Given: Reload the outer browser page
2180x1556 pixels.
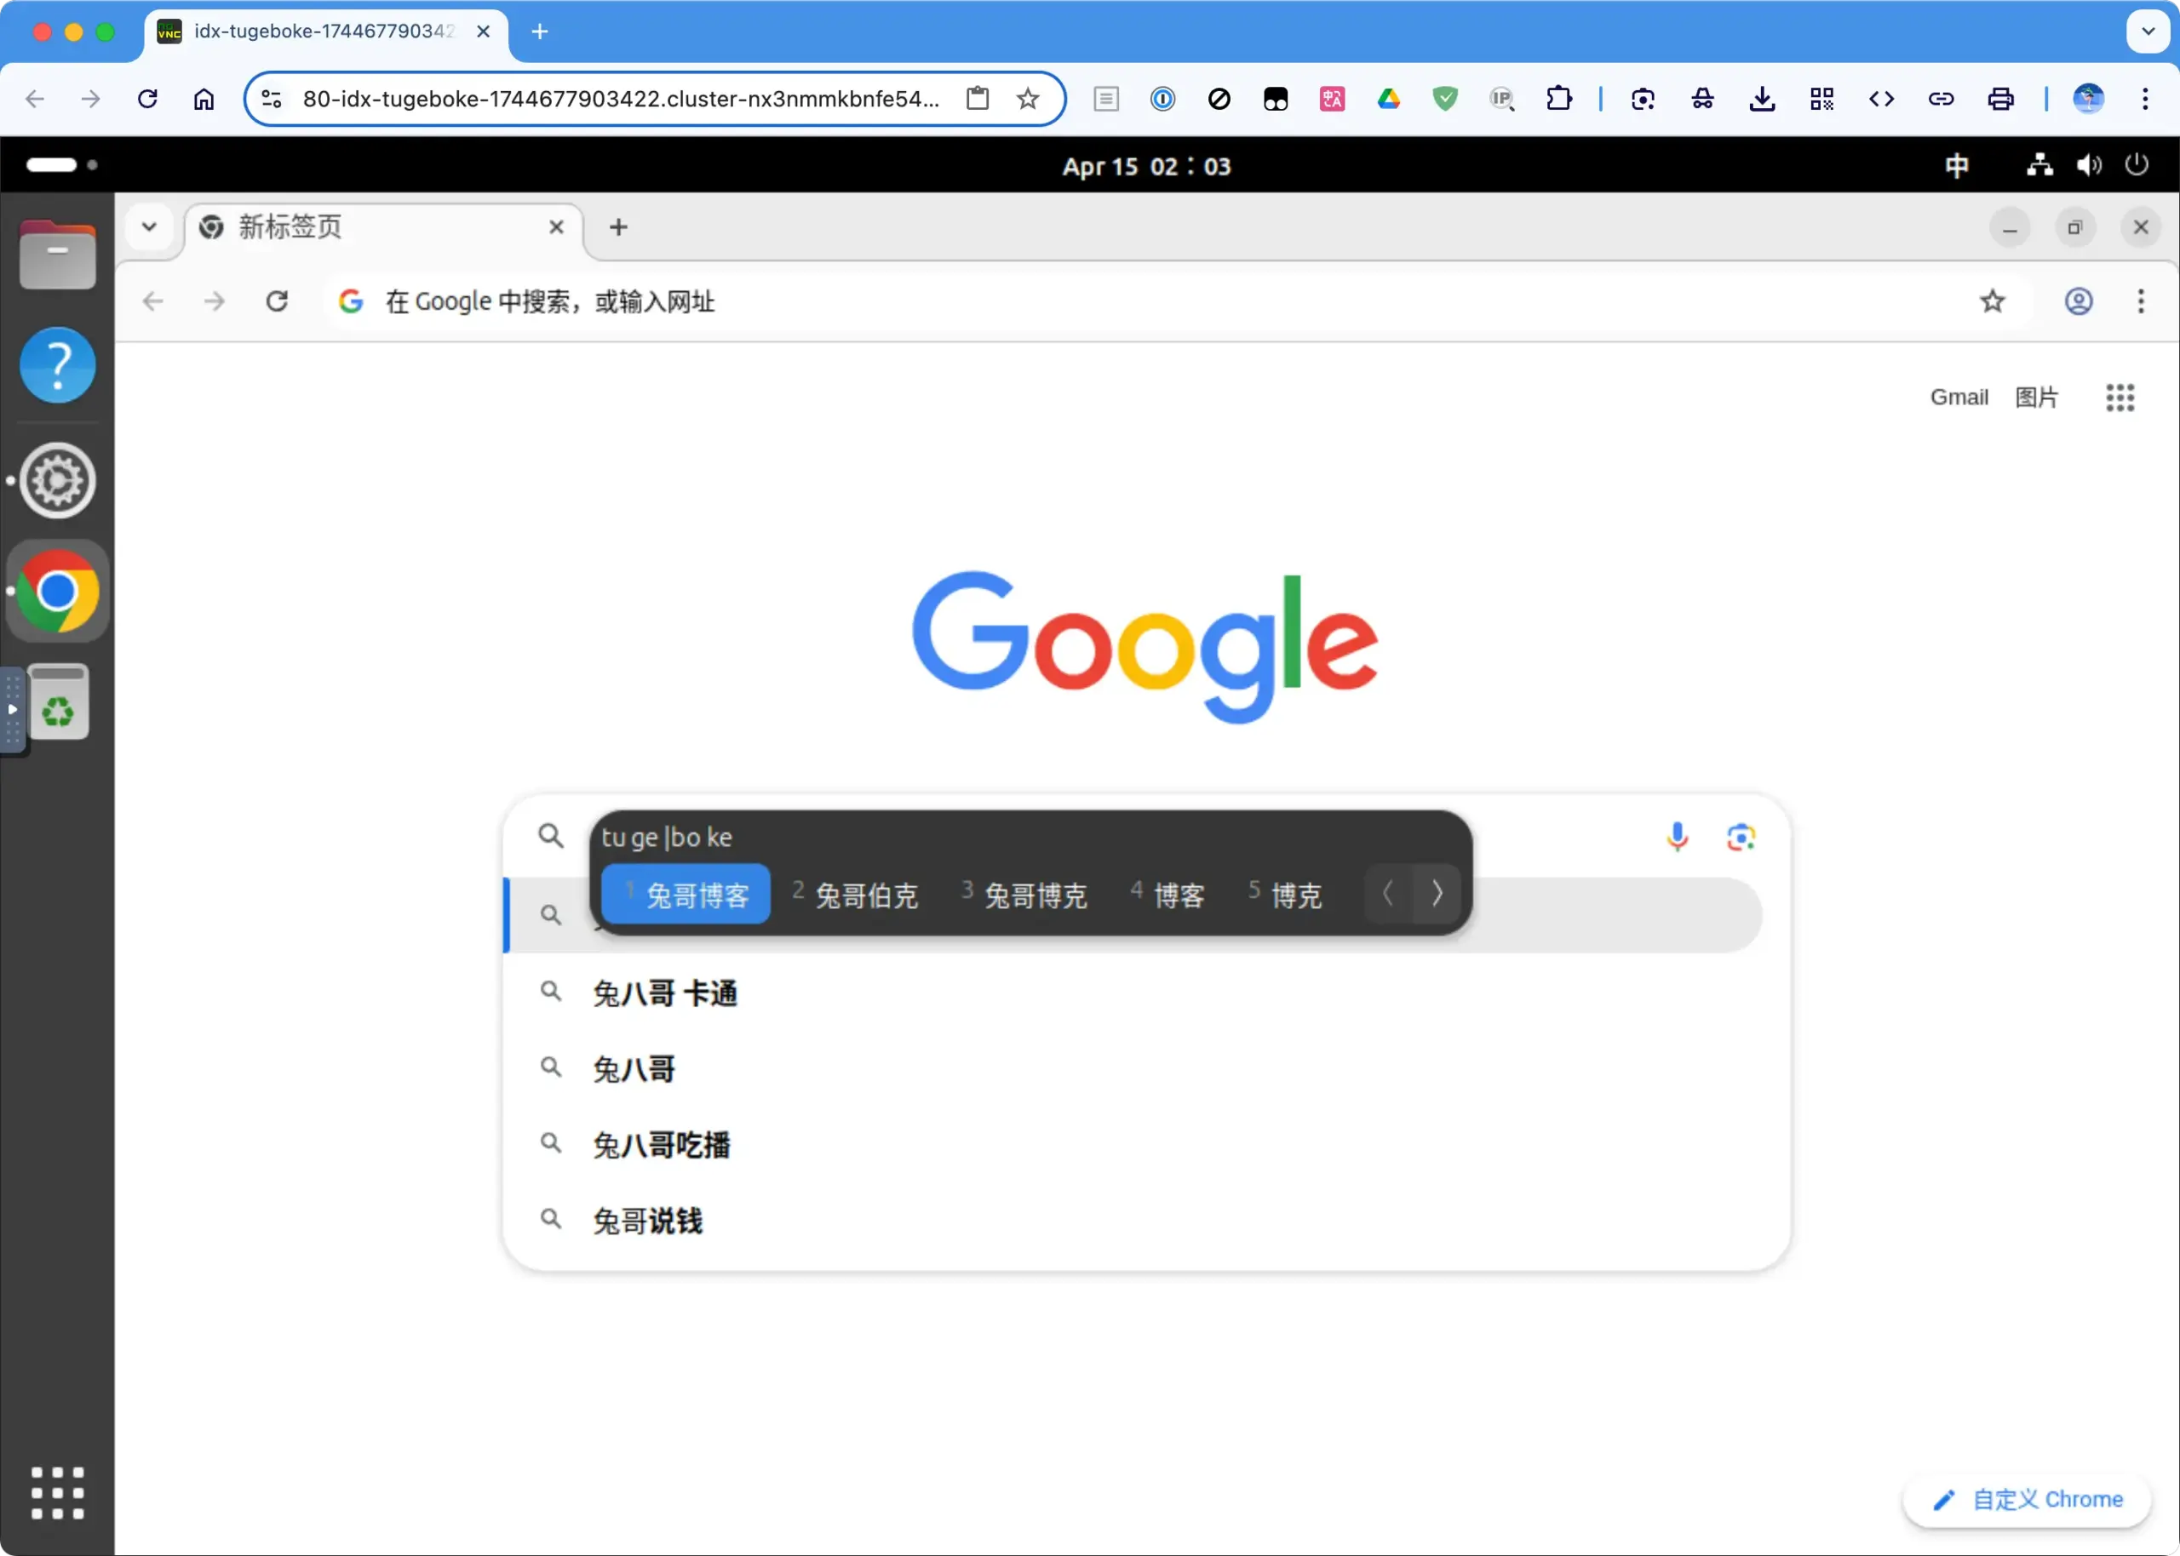Looking at the screenshot, I should pos(146,99).
